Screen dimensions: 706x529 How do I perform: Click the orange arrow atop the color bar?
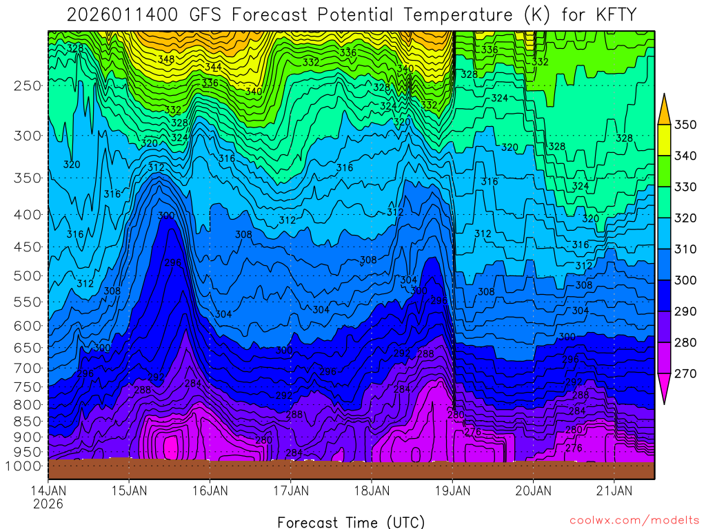664,111
